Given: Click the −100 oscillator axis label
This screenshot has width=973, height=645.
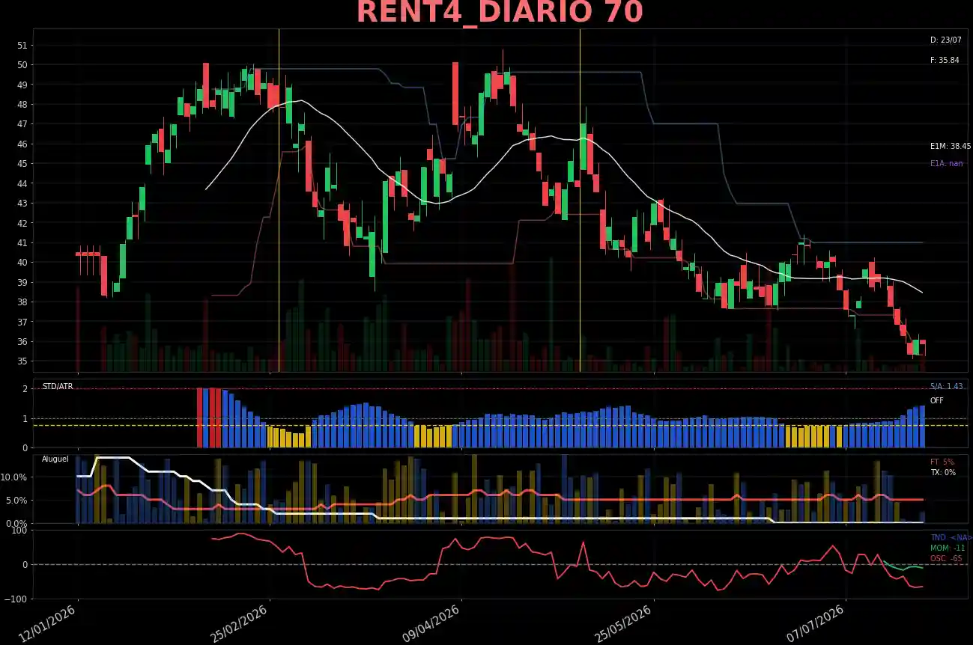Looking at the screenshot, I should [16, 599].
